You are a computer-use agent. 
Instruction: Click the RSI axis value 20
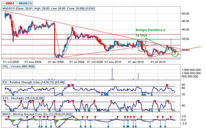(184, 94)
